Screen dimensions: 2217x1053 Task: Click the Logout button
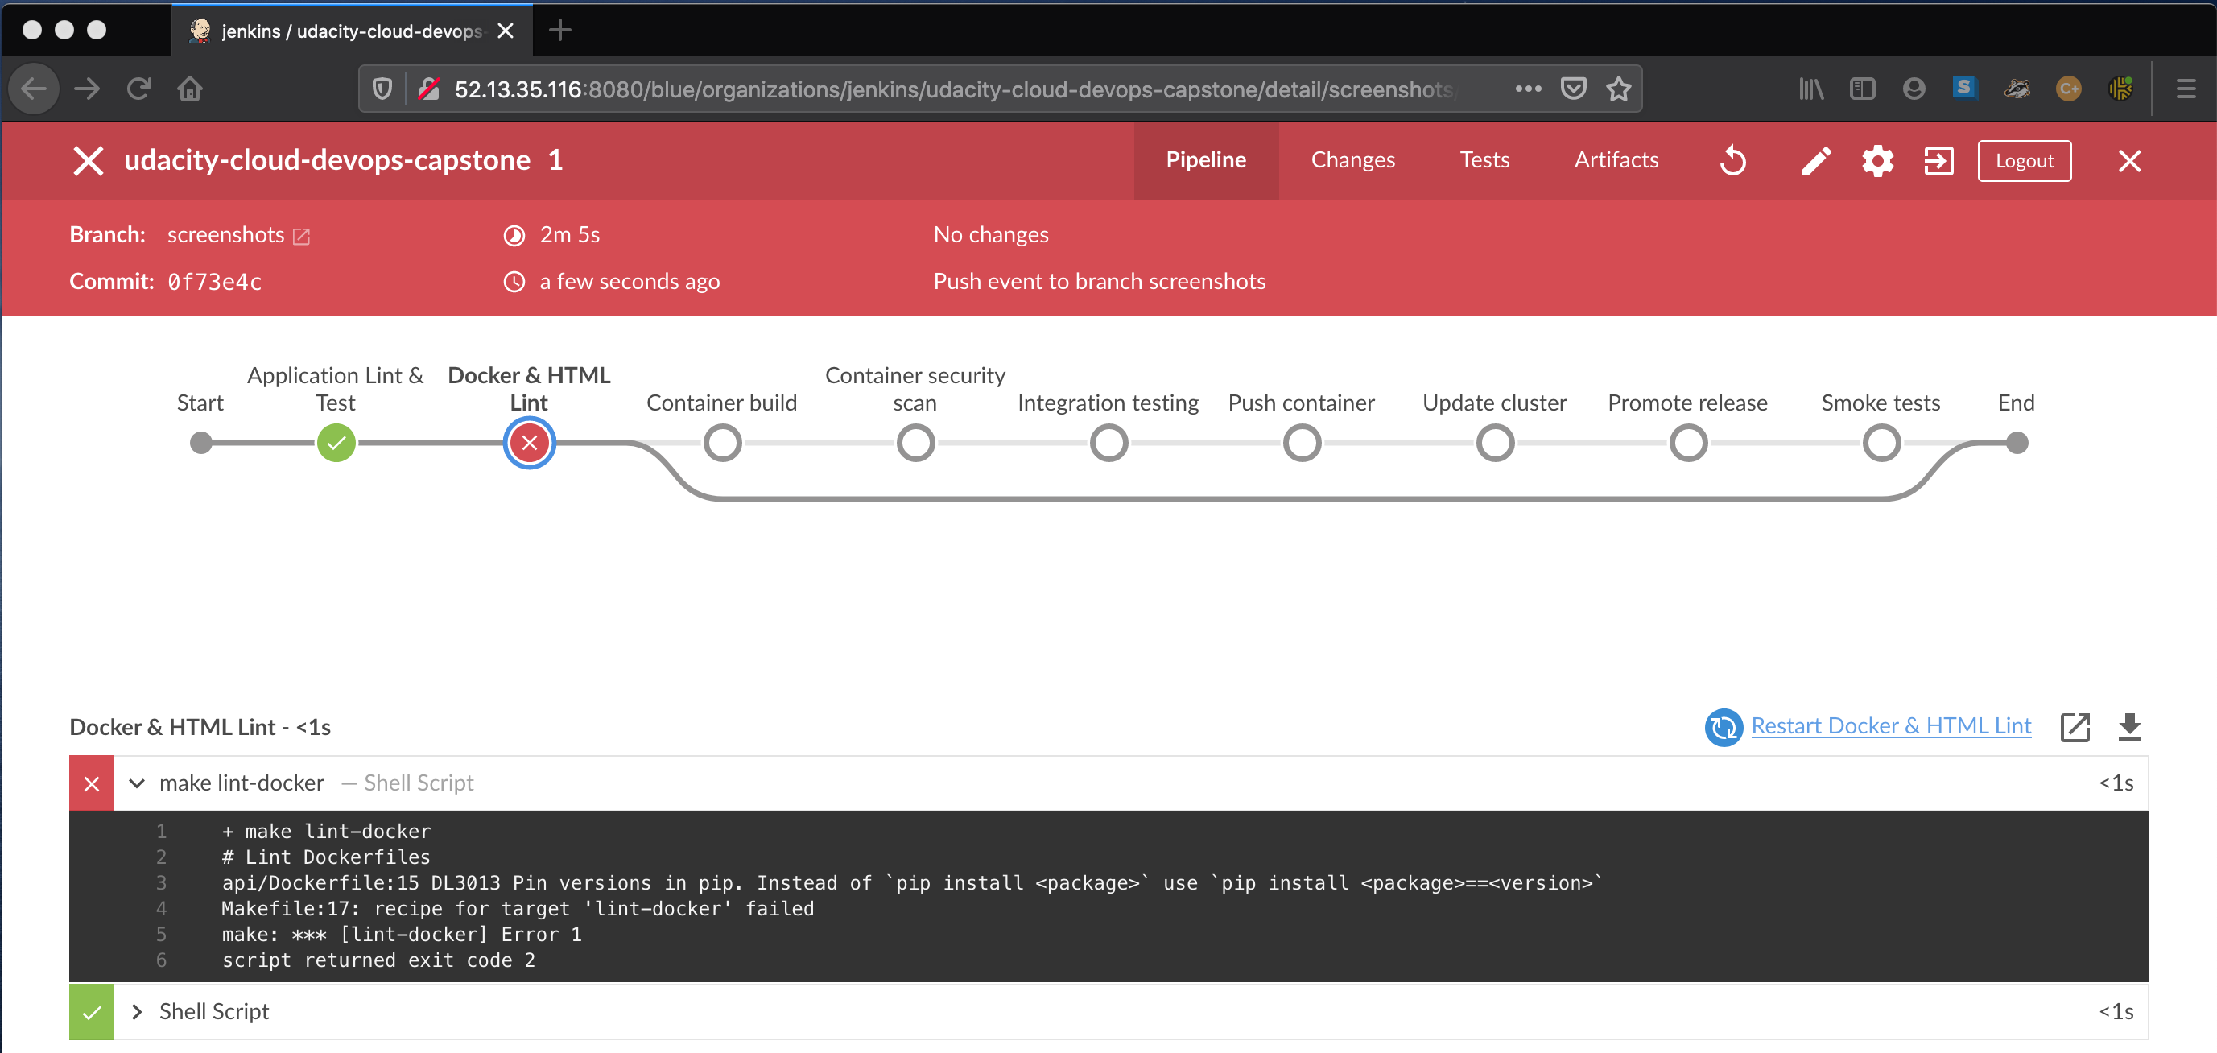2025,161
